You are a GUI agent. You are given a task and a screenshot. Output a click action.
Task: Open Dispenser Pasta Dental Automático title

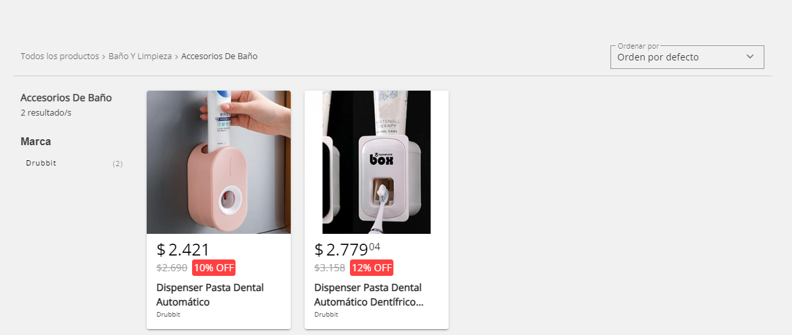[x=210, y=295]
